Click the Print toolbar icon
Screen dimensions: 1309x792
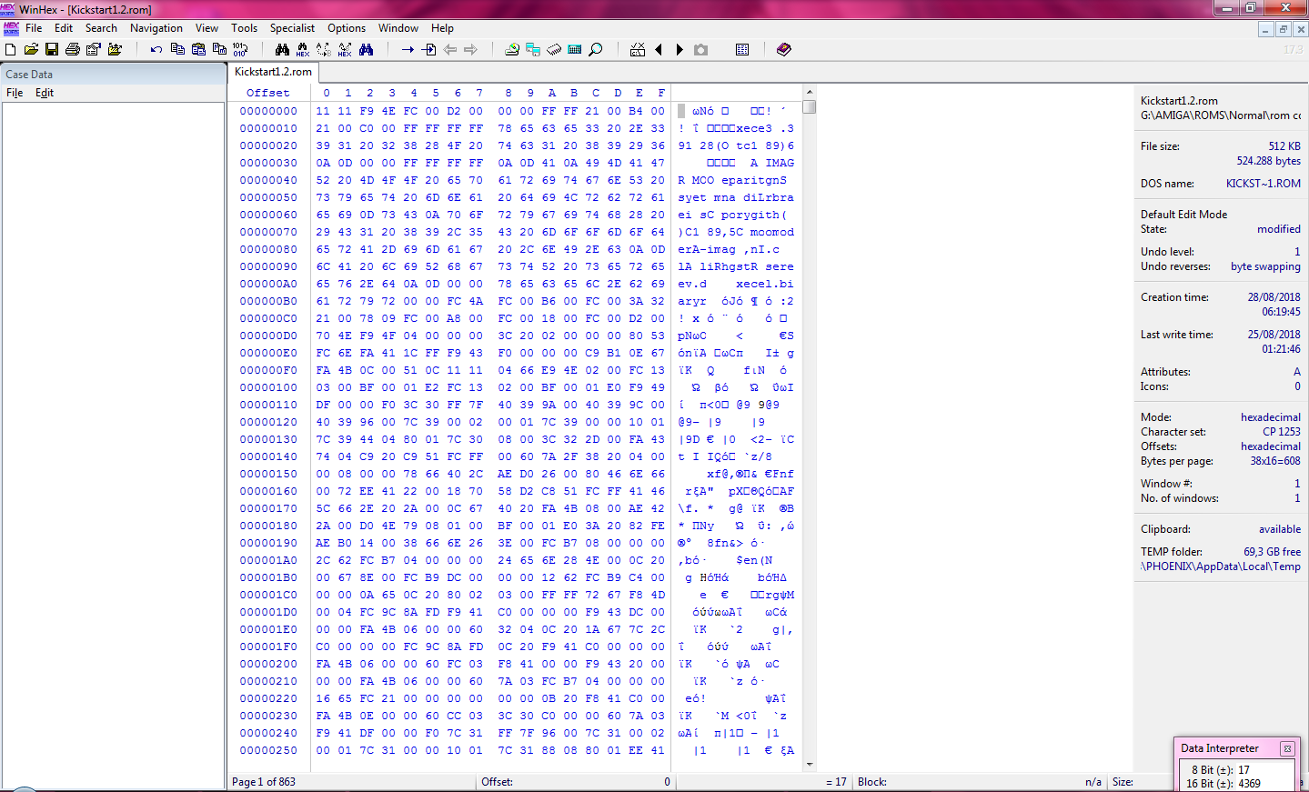[73, 49]
